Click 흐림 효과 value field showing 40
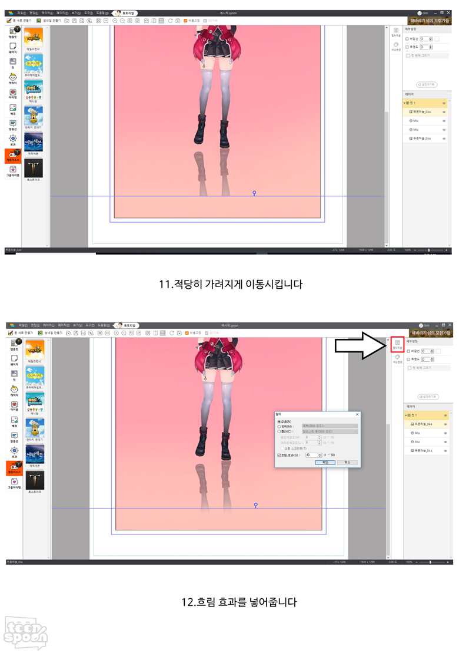This screenshot has height=666, width=459. pos(311,455)
